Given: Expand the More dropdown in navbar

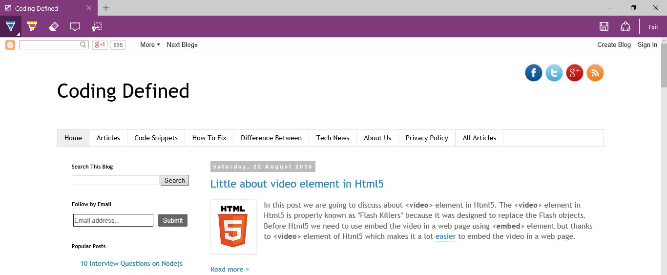Looking at the screenshot, I should pyautogui.click(x=150, y=44).
